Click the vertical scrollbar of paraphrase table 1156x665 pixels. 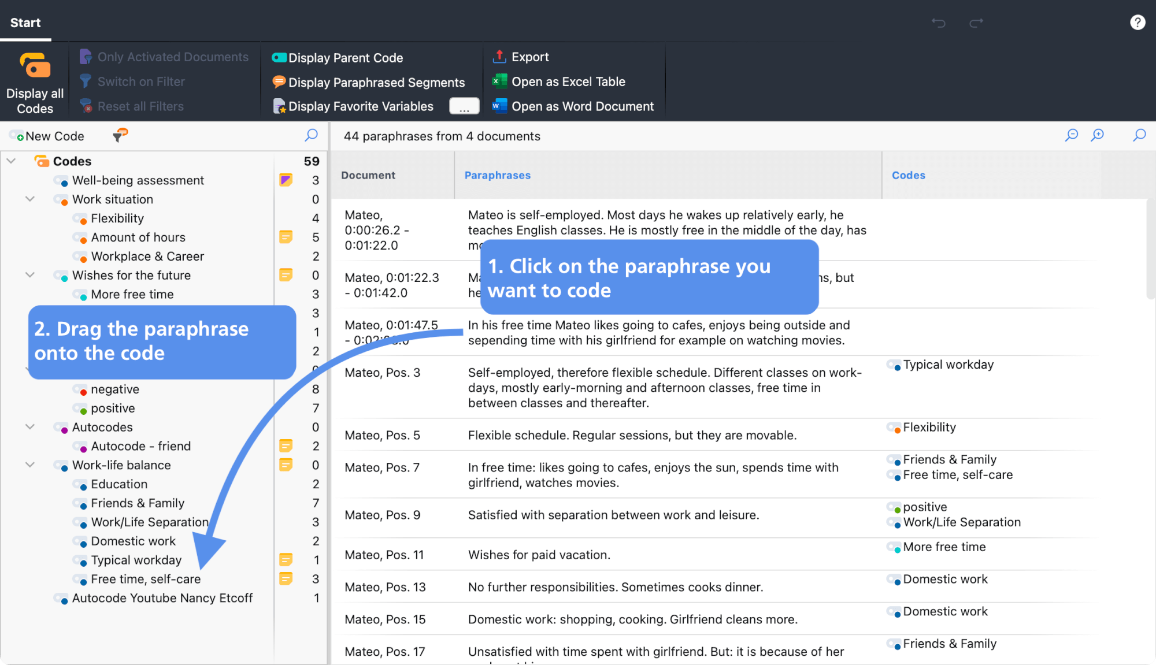1151,250
